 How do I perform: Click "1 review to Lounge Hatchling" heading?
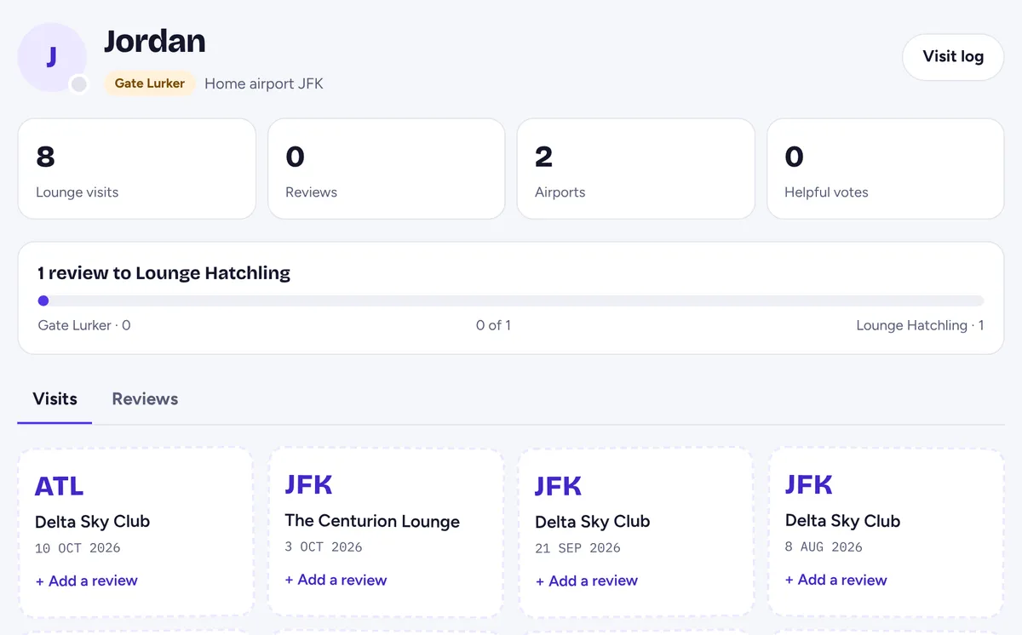click(x=164, y=273)
